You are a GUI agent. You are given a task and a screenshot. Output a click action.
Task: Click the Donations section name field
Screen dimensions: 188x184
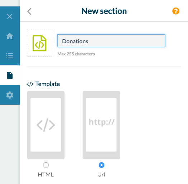(x=111, y=41)
